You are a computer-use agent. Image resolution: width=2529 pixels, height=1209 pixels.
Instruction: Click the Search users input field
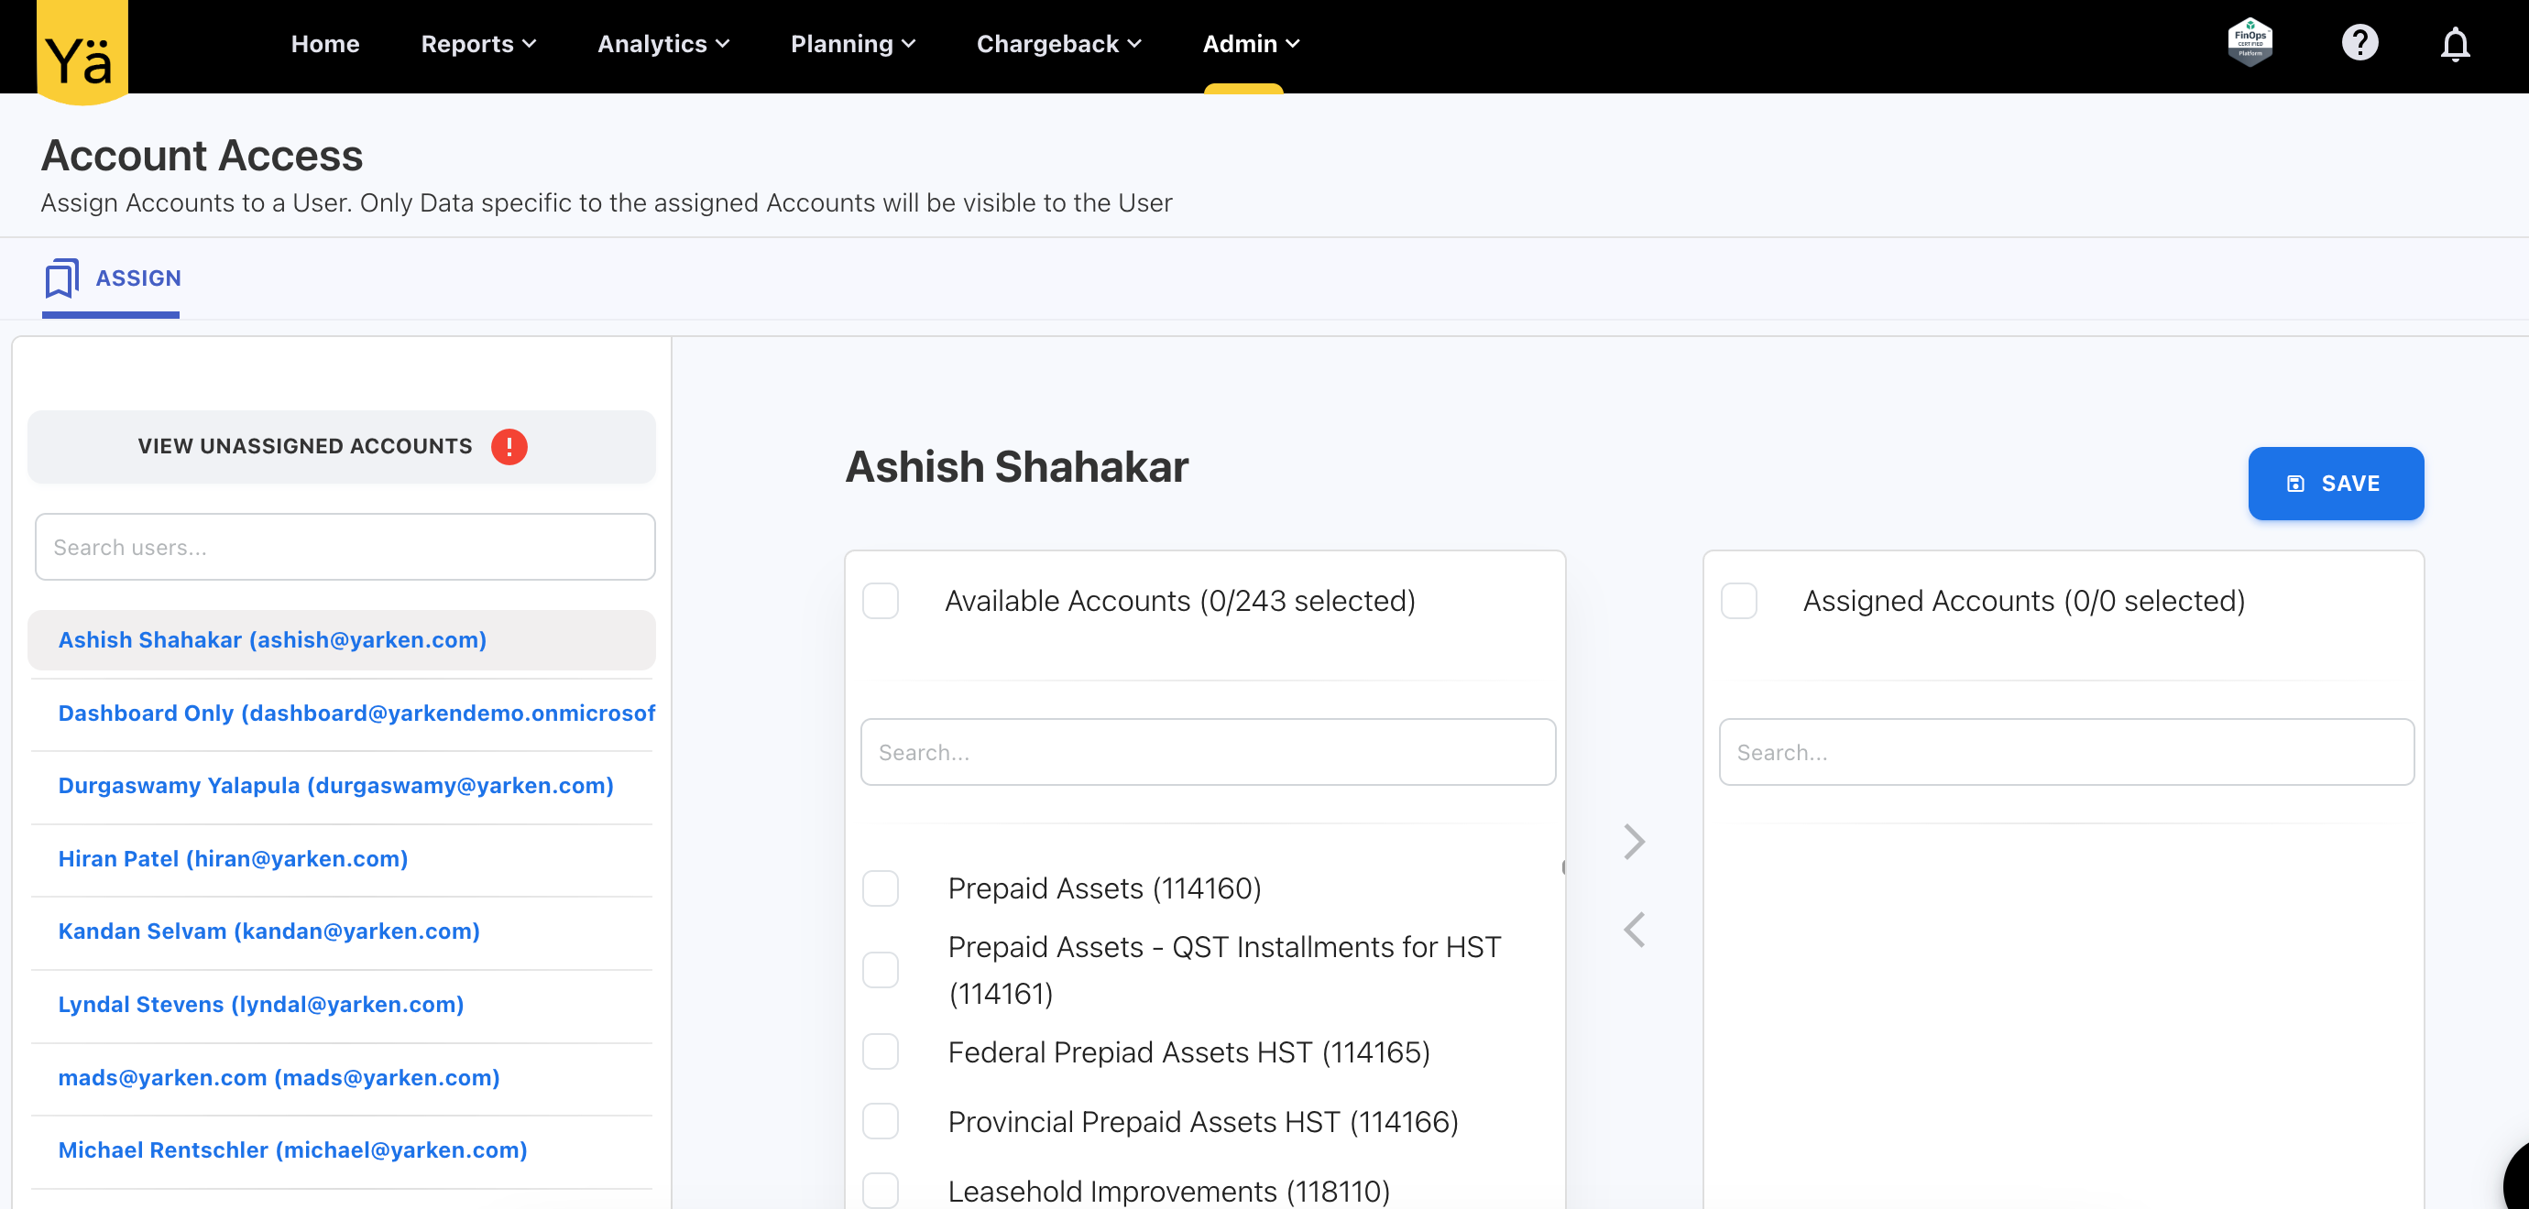[344, 547]
